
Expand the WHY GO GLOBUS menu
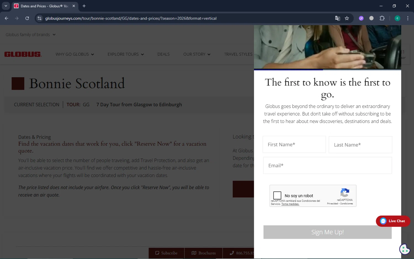[75, 54]
